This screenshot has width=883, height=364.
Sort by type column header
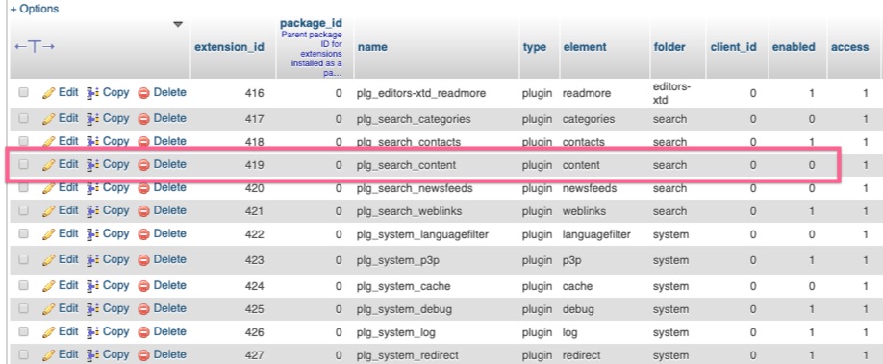(x=535, y=47)
